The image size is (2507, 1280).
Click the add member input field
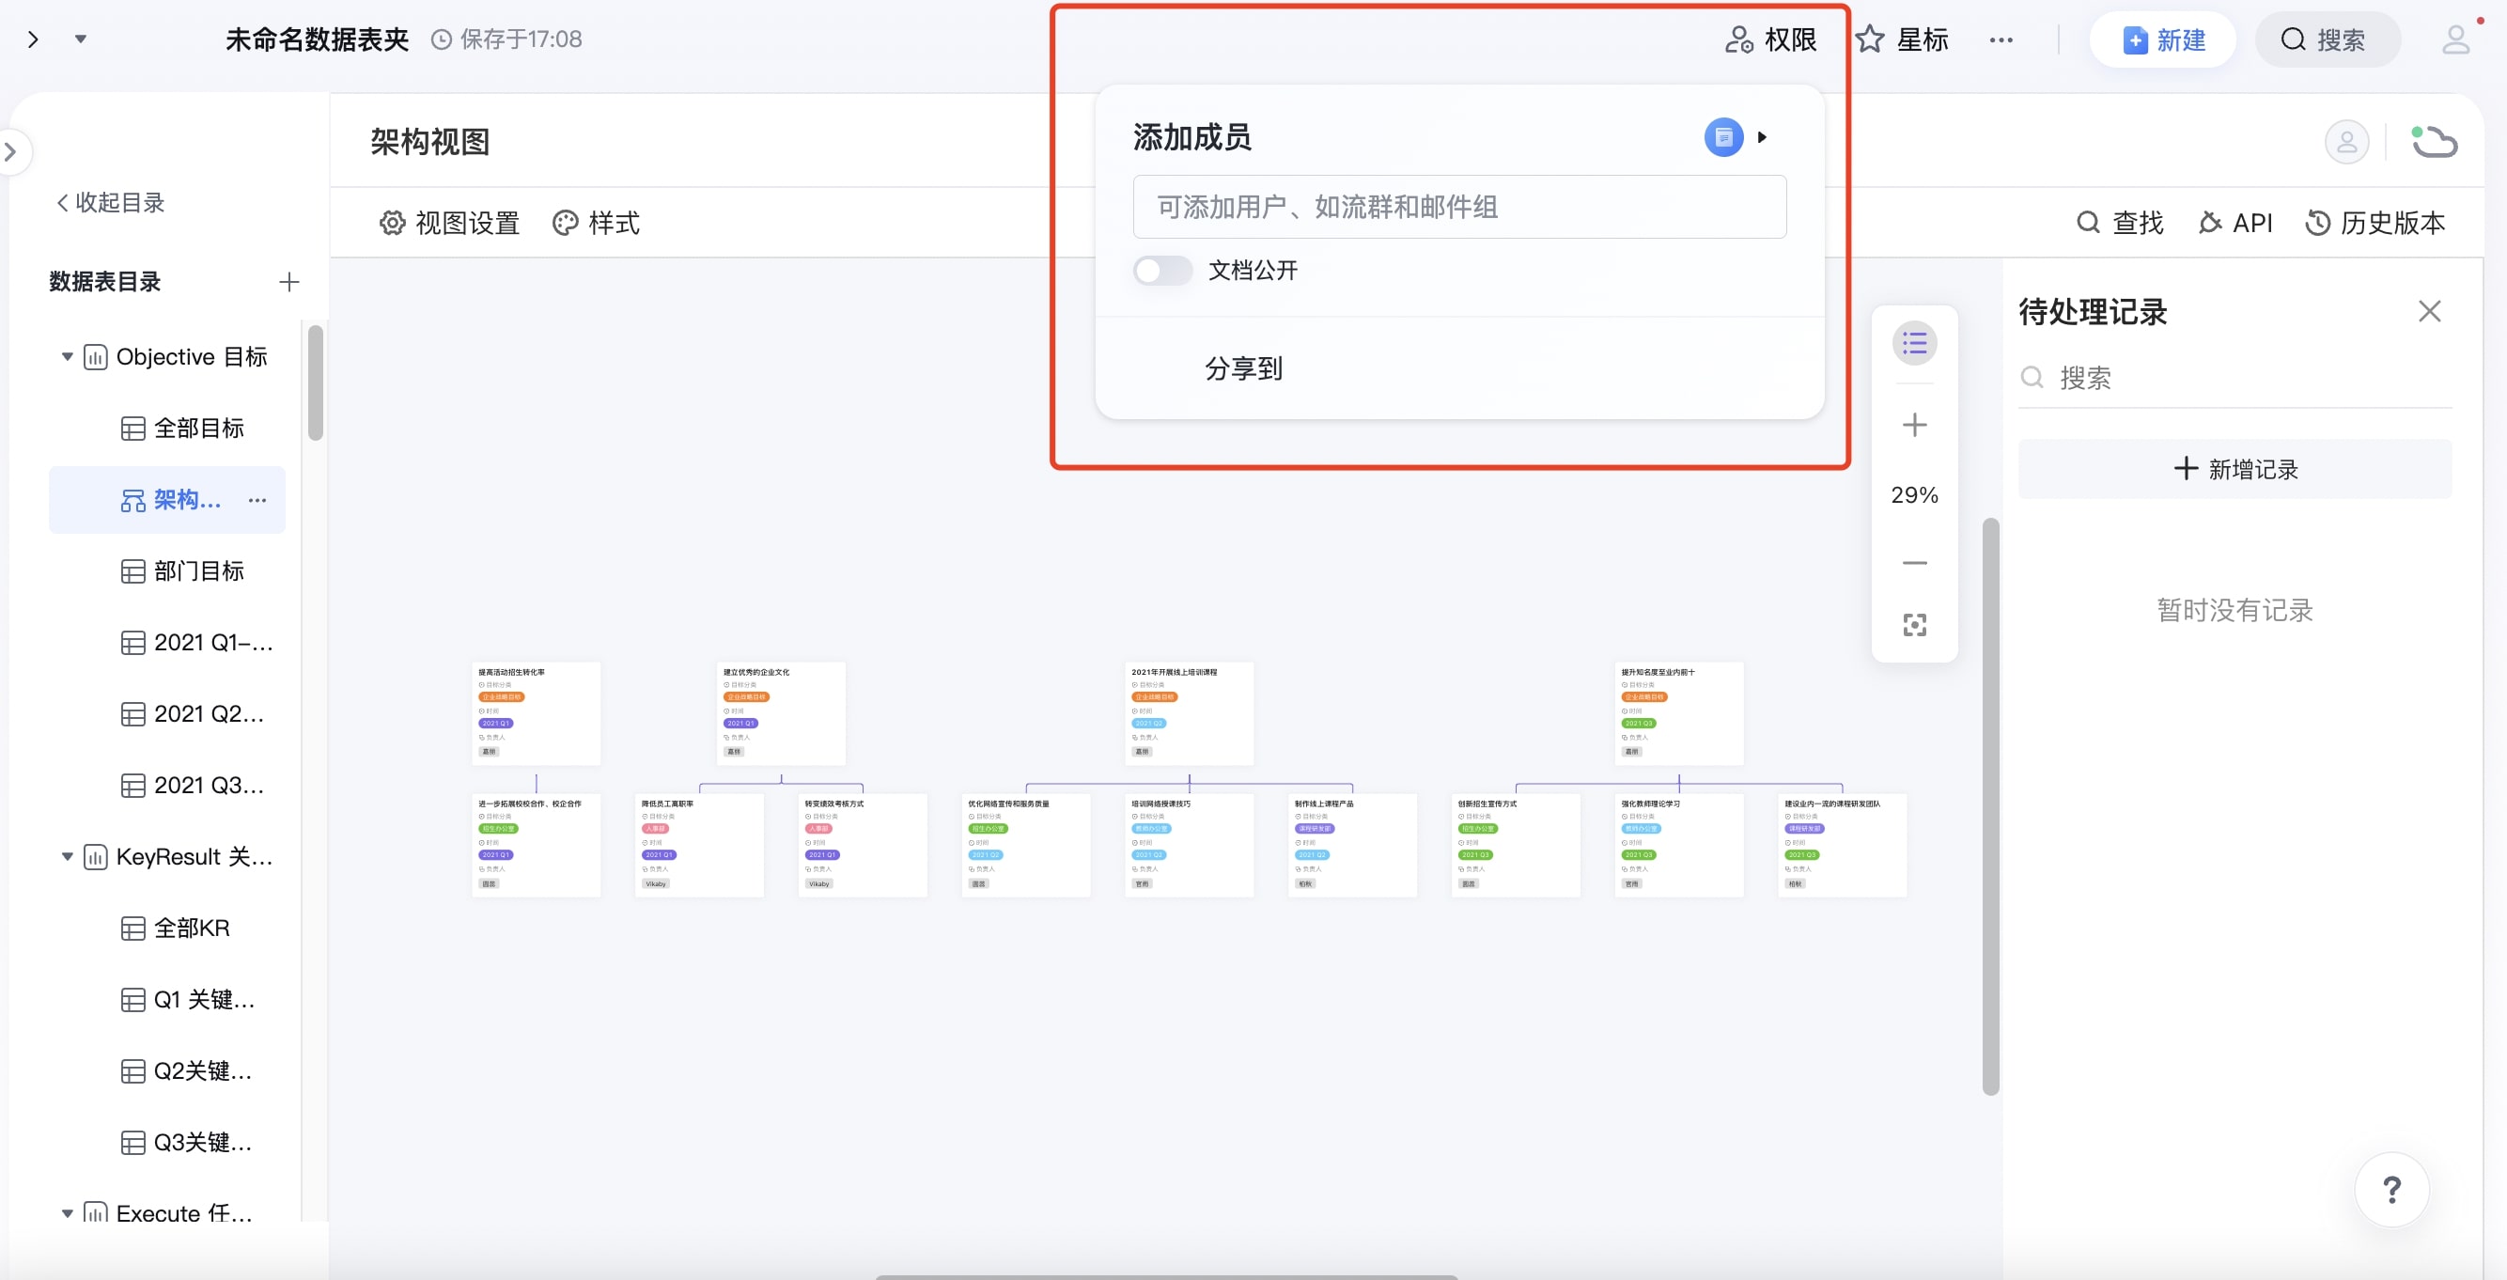[1458, 208]
